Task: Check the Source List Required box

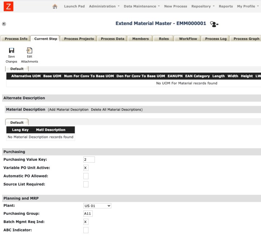Action: tap(86, 184)
